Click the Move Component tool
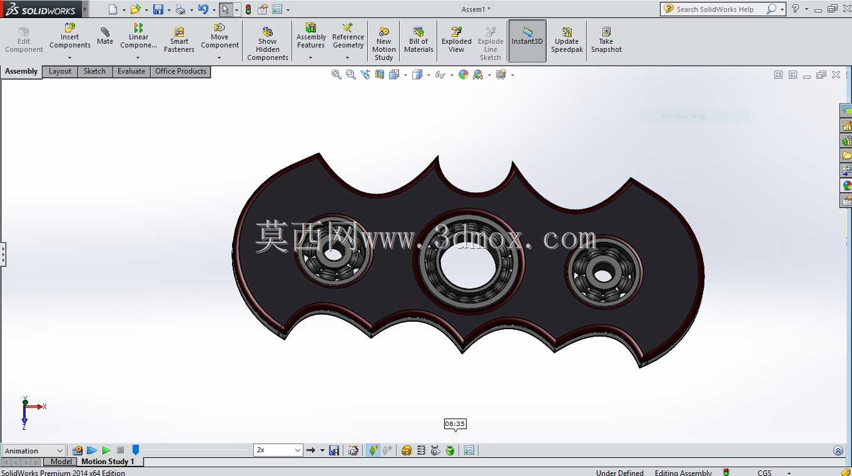The image size is (852, 476). pos(220,36)
